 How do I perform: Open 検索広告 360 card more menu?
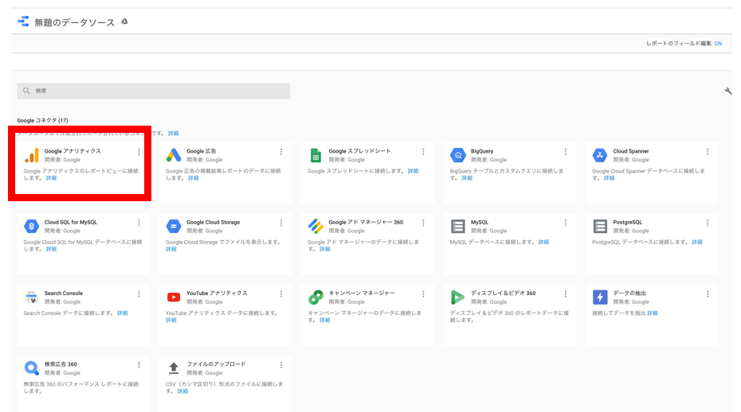click(139, 365)
